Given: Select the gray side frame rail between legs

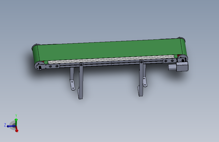Looking at the screenshot, I should (111, 63).
